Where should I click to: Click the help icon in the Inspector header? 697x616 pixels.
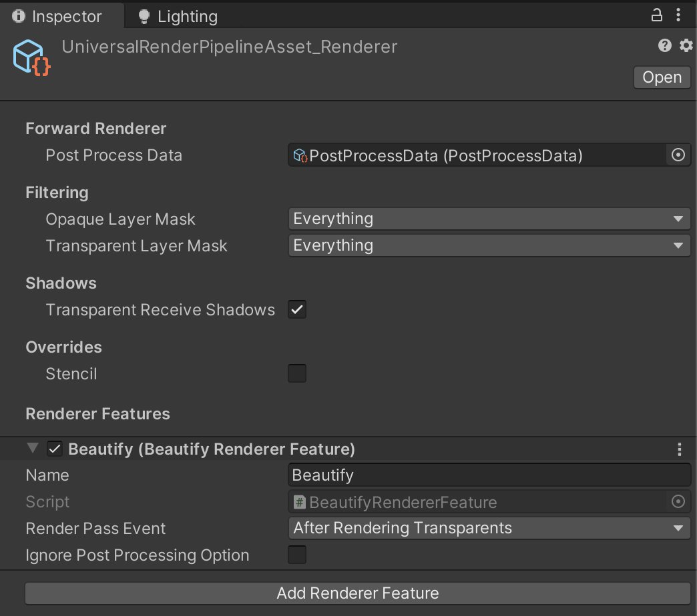(x=664, y=45)
